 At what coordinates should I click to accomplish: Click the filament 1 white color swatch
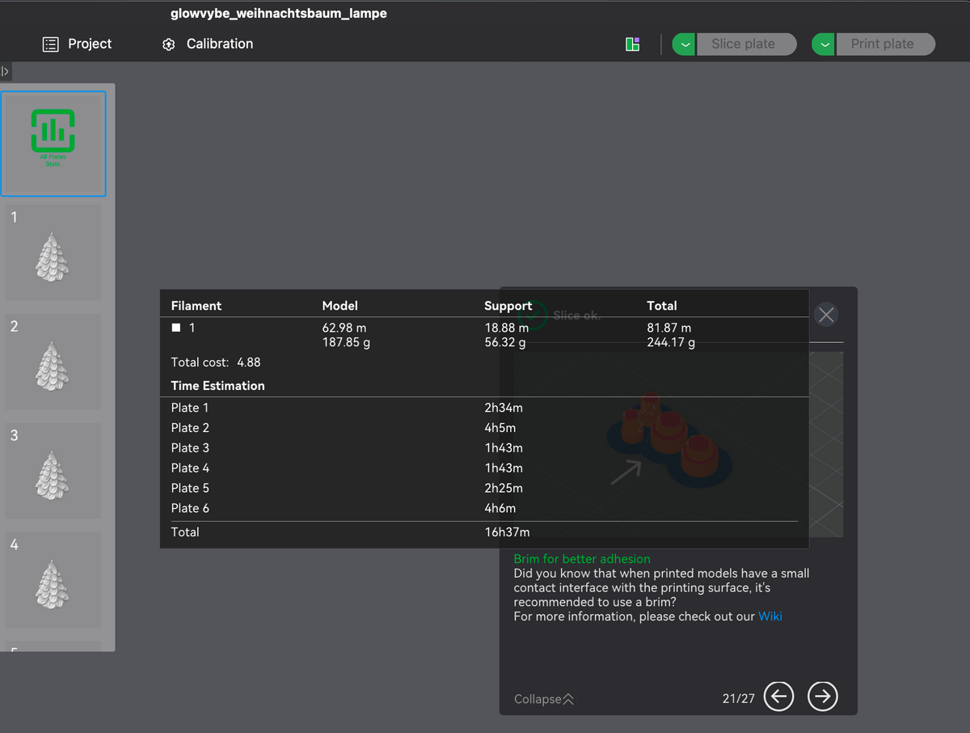(176, 328)
